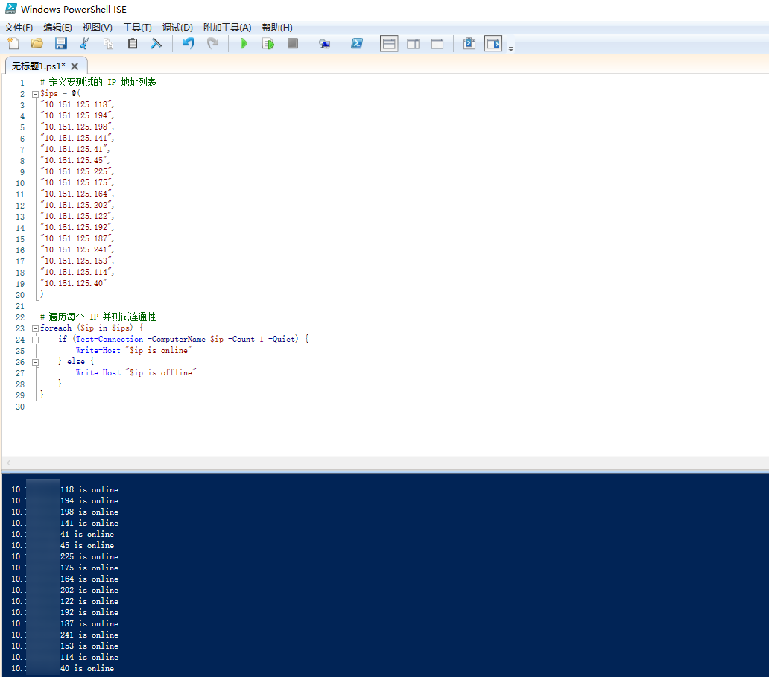769x677 pixels.
Task: Click the comment 定义要测试的 IP 地址列表
Action: pos(98,83)
